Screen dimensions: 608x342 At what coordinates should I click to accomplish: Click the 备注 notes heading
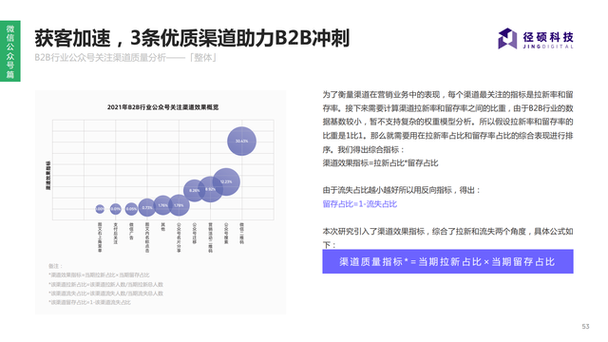click(x=55, y=266)
